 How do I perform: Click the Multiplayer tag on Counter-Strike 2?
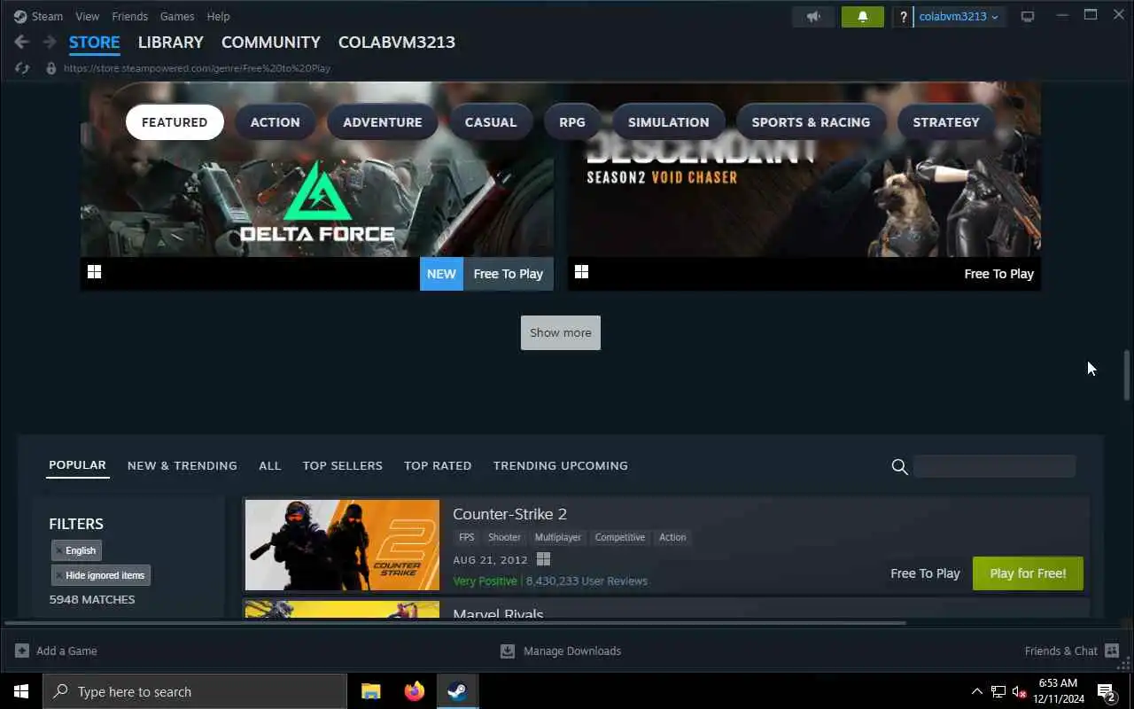click(x=557, y=537)
